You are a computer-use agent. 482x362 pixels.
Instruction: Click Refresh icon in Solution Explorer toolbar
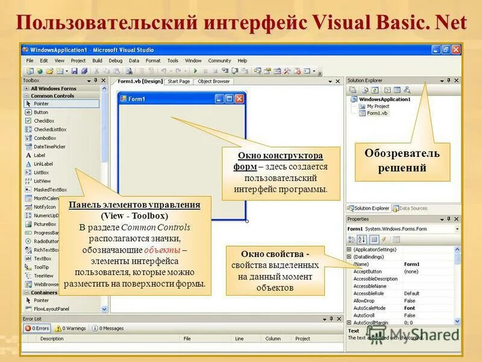tap(375, 90)
